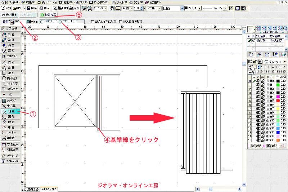Click the 印刷 print toolbar icon
The image size is (288, 192).
click(x=62, y=8)
